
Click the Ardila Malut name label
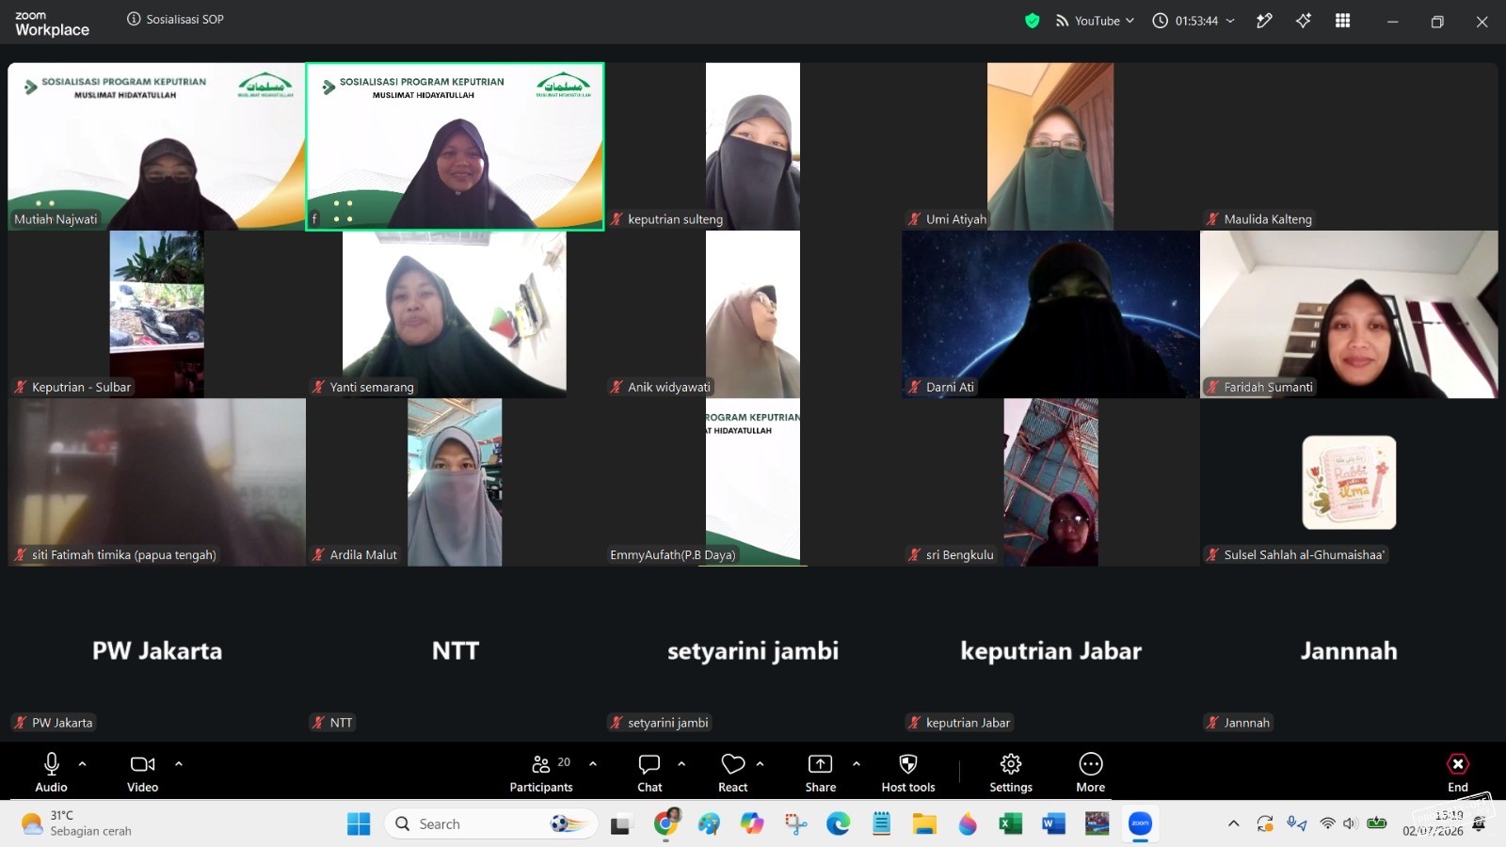363,555
